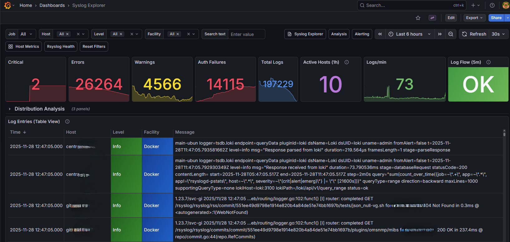The height and width of the screenshot is (242, 510).
Task: Open the Job variable dropdown
Action: pyautogui.click(x=27, y=34)
